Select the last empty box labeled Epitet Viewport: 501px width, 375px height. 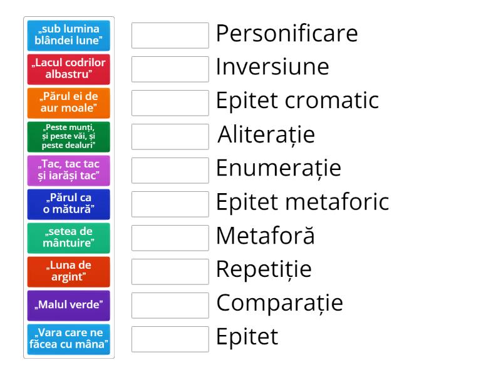coord(170,339)
